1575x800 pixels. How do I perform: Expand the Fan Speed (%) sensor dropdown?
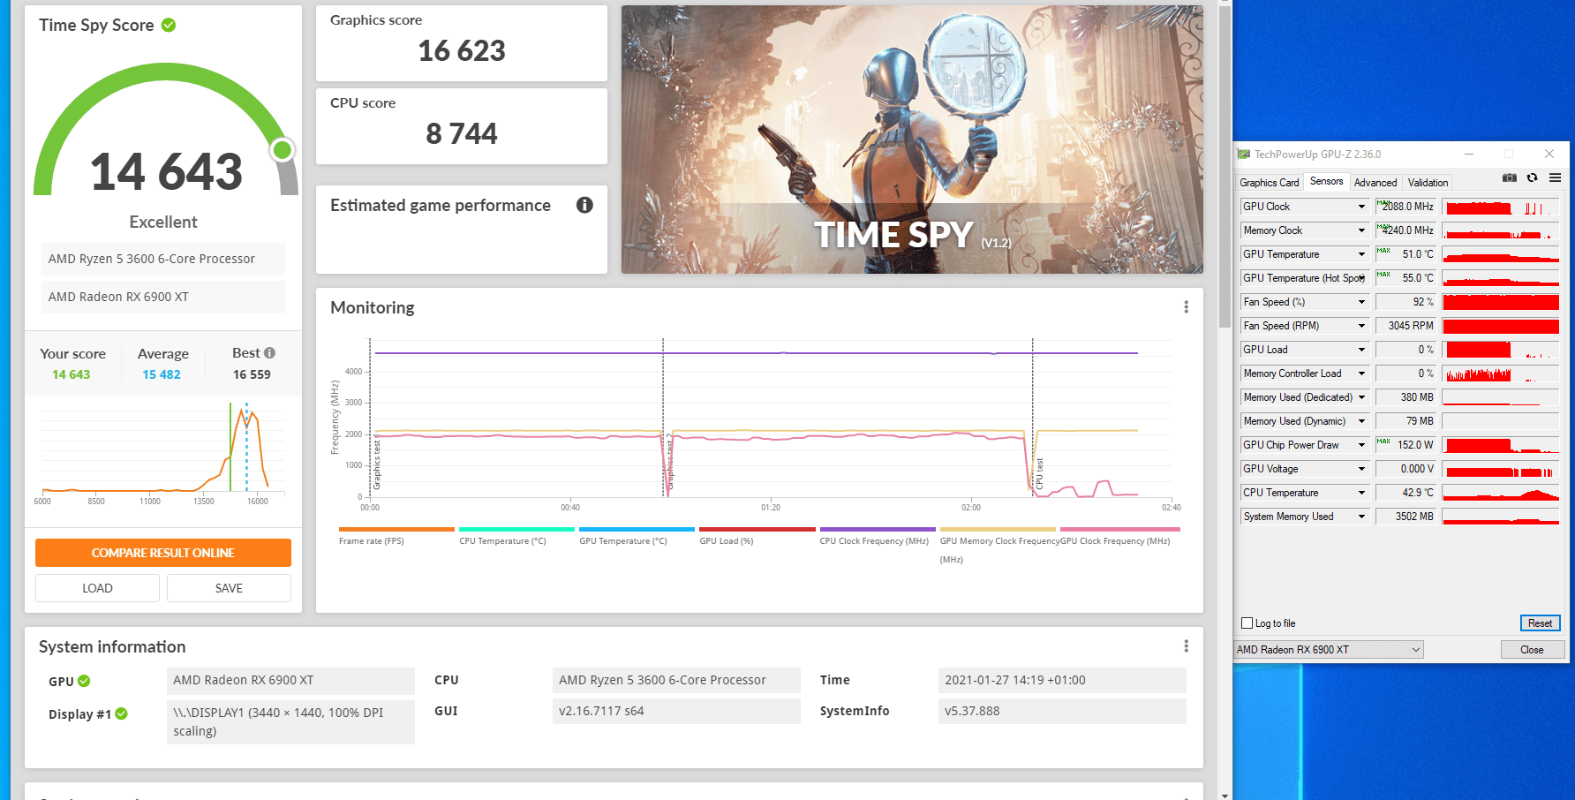[x=1361, y=302]
